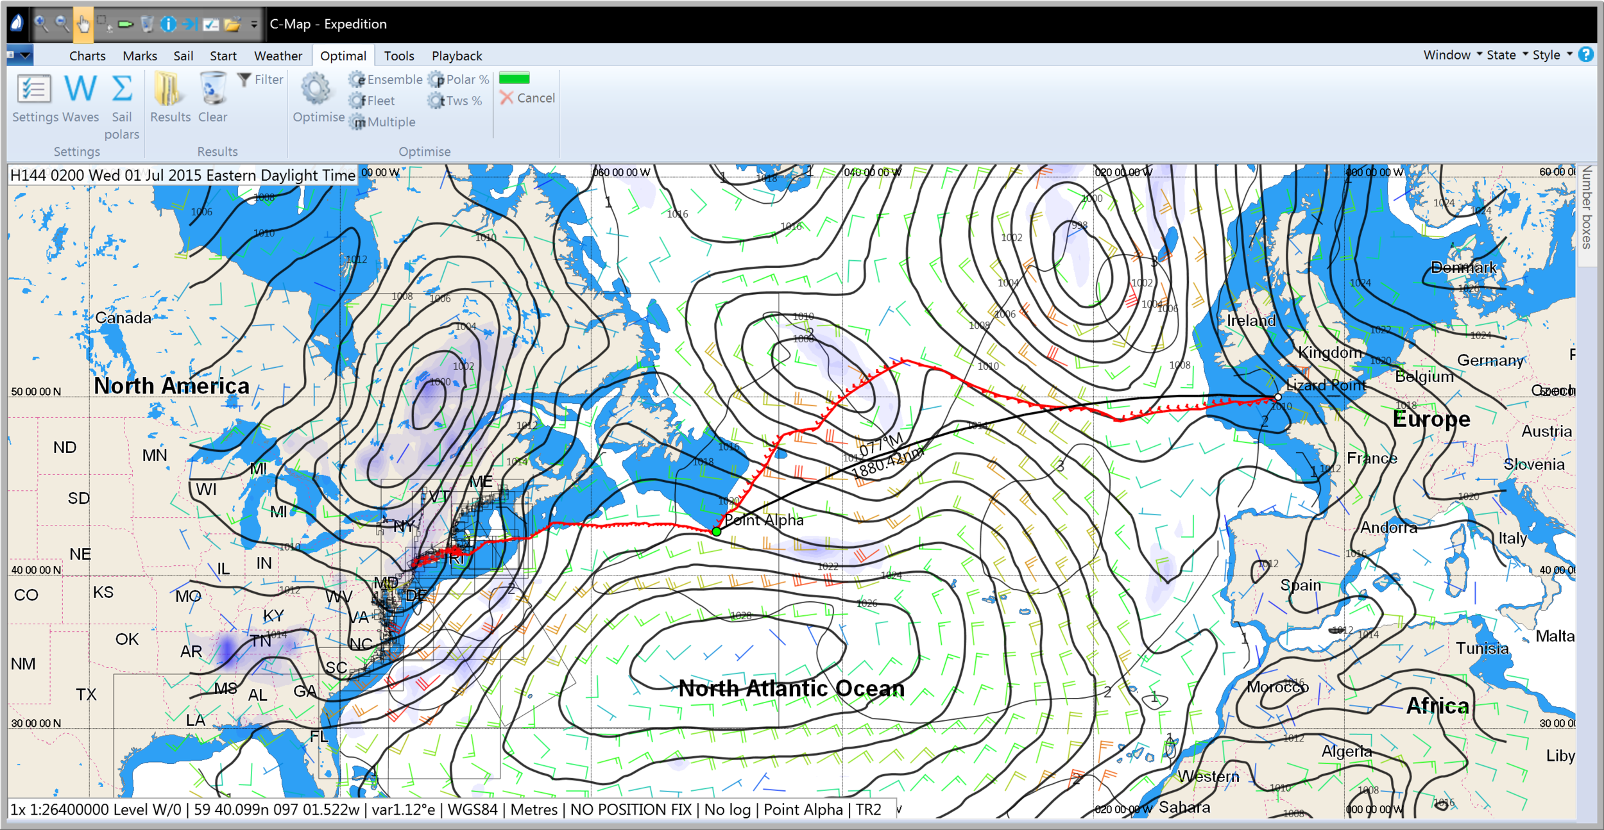The image size is (1604, 830).
Task: Open the Weather ribbon tab
Action: pos(278,56)
